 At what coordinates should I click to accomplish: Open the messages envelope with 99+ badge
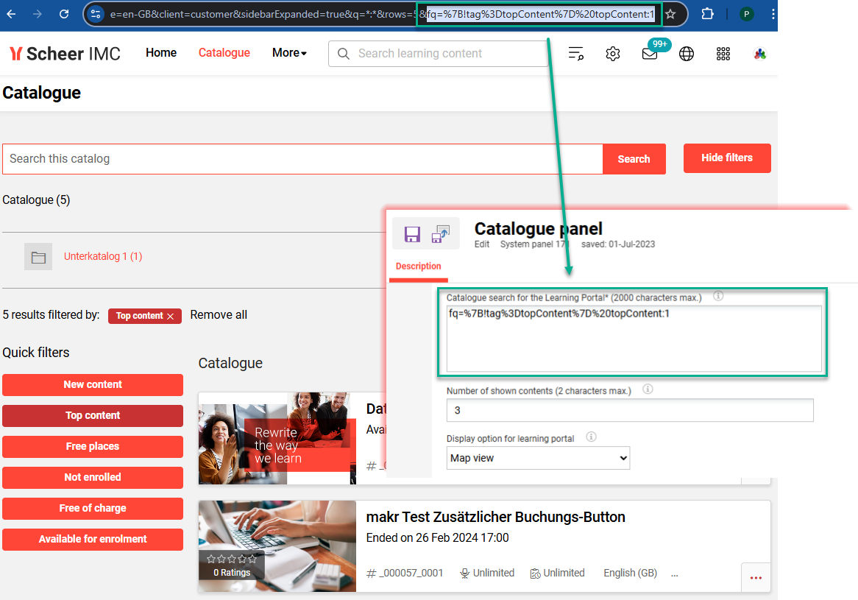(x=650, y=53)
